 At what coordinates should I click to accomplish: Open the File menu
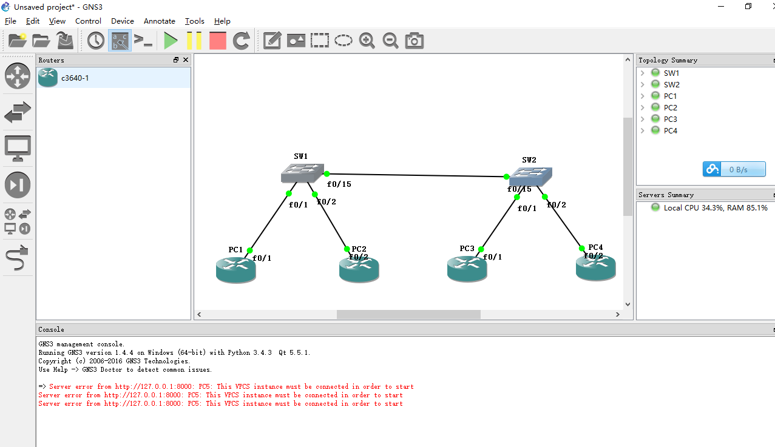pyautogui.click(x=10, y=21)
